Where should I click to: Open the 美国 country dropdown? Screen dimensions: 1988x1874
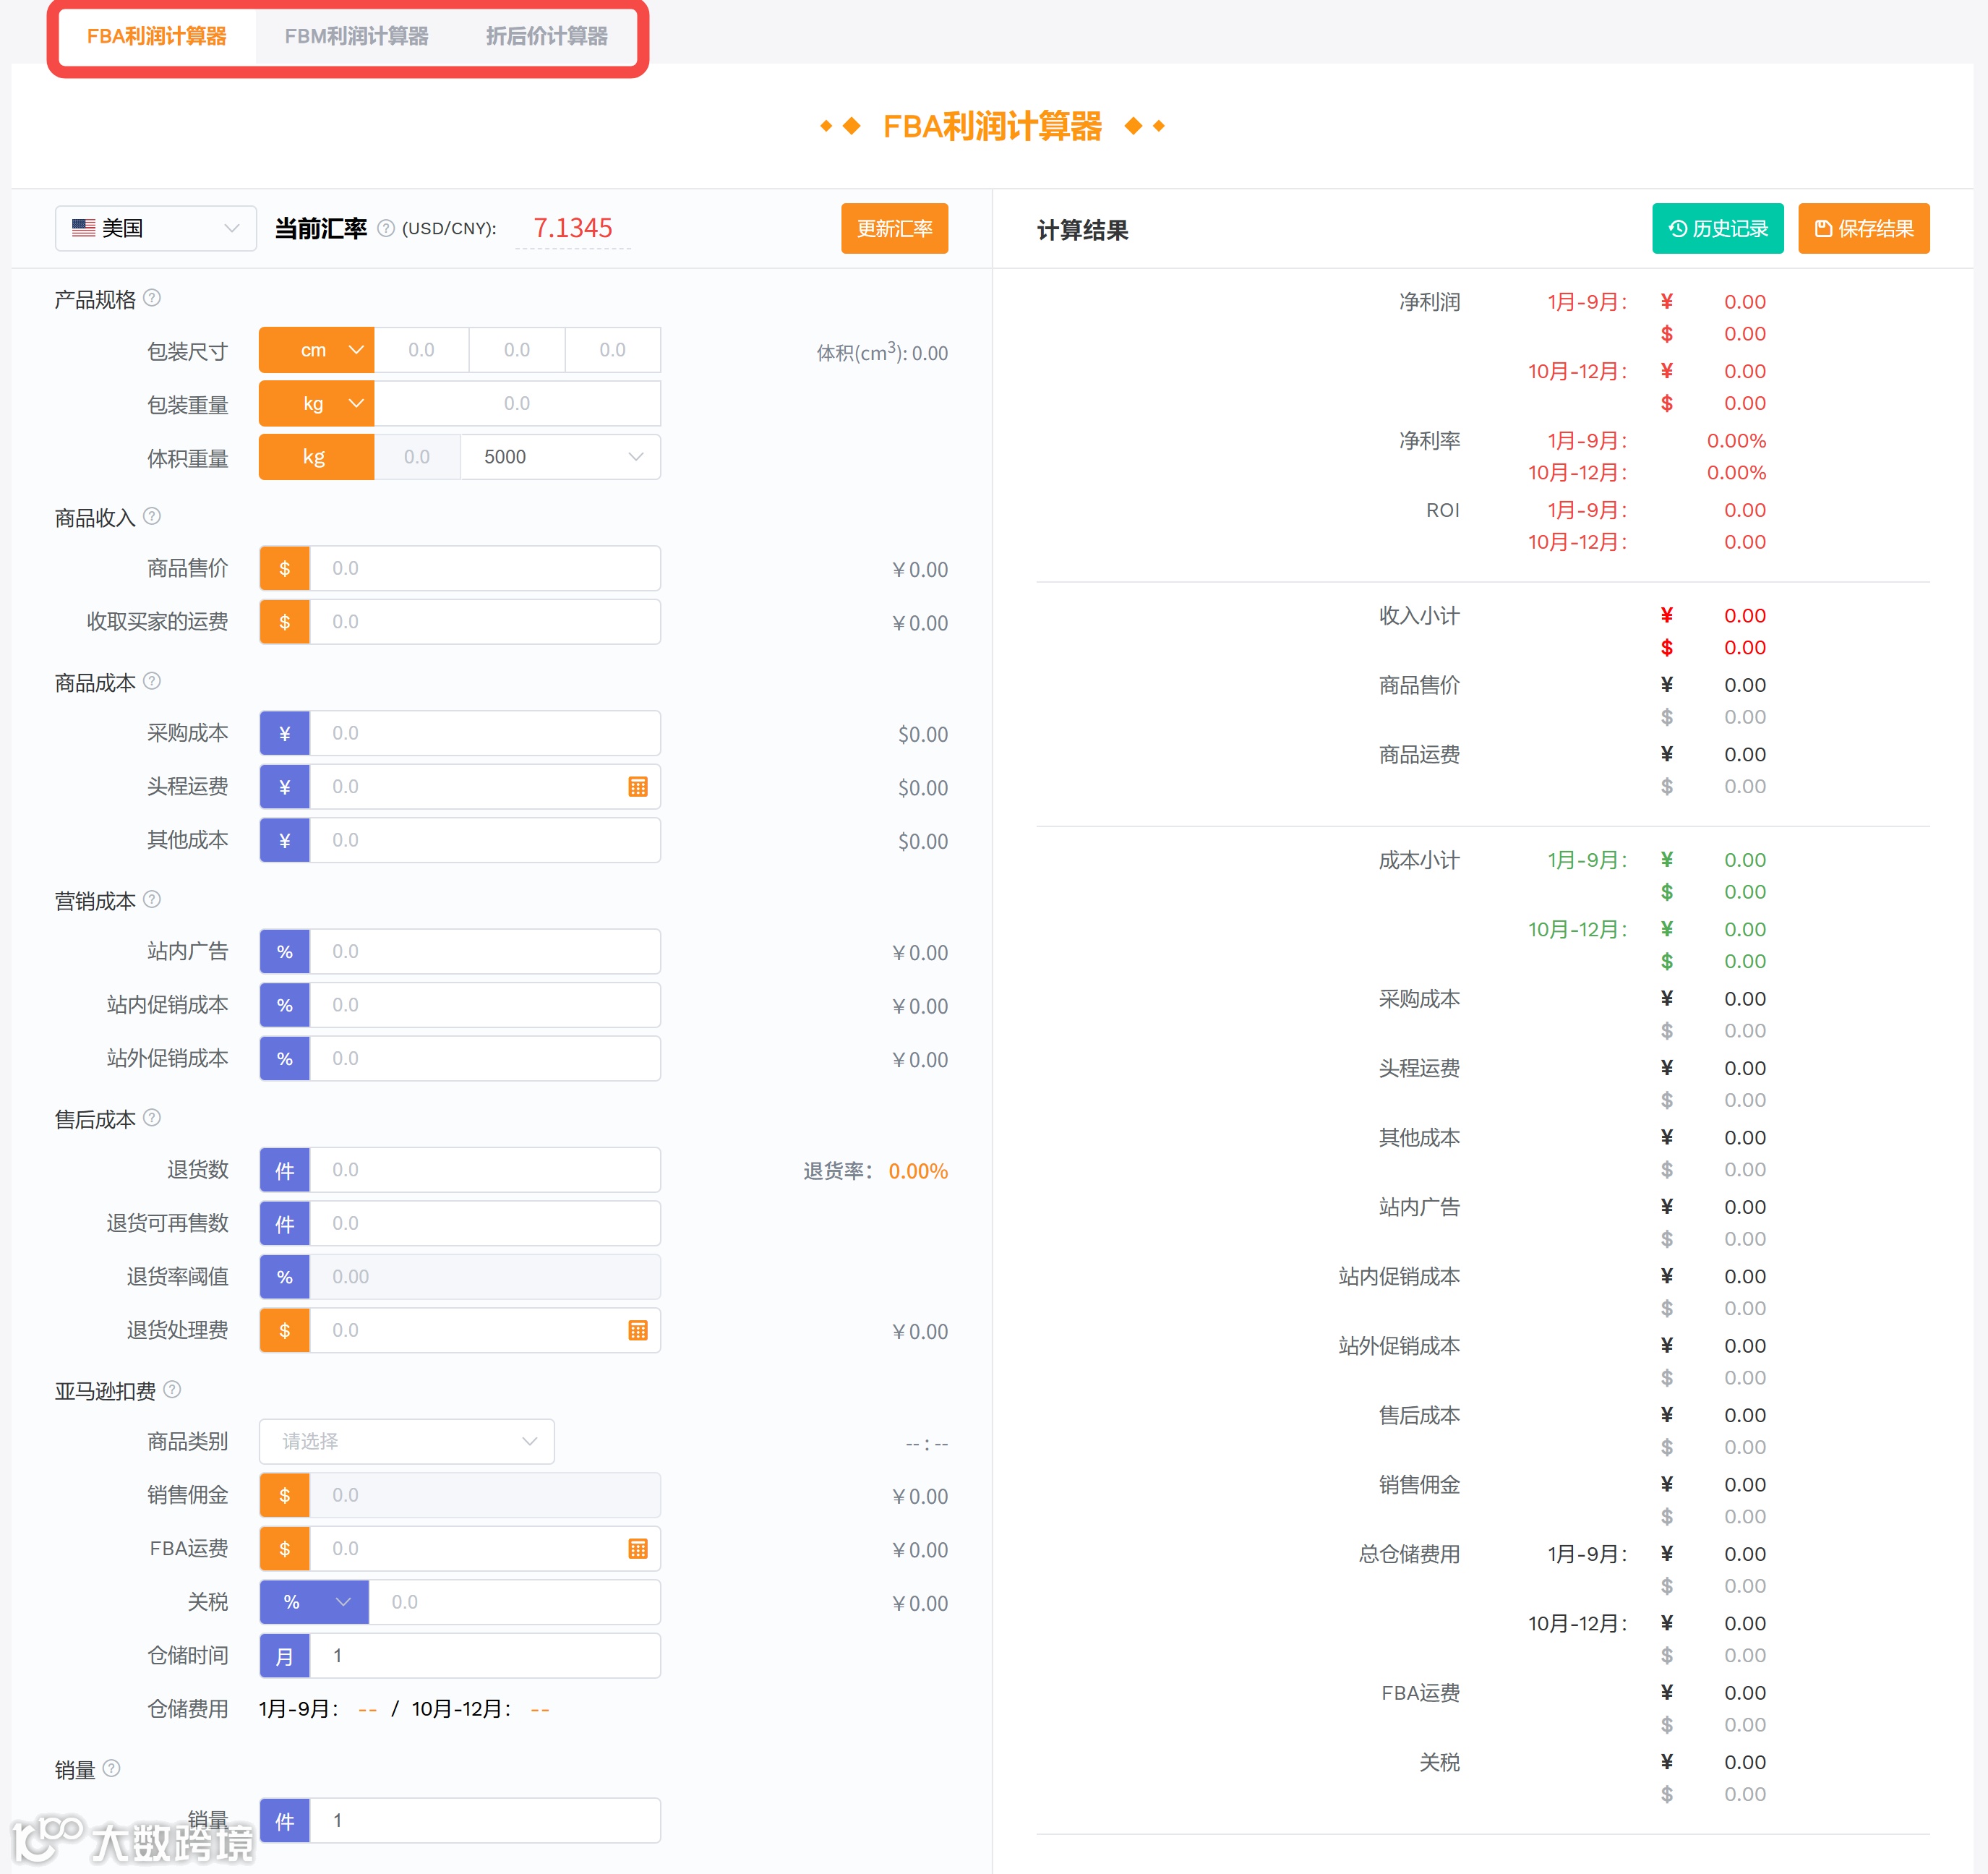point(156,228)
